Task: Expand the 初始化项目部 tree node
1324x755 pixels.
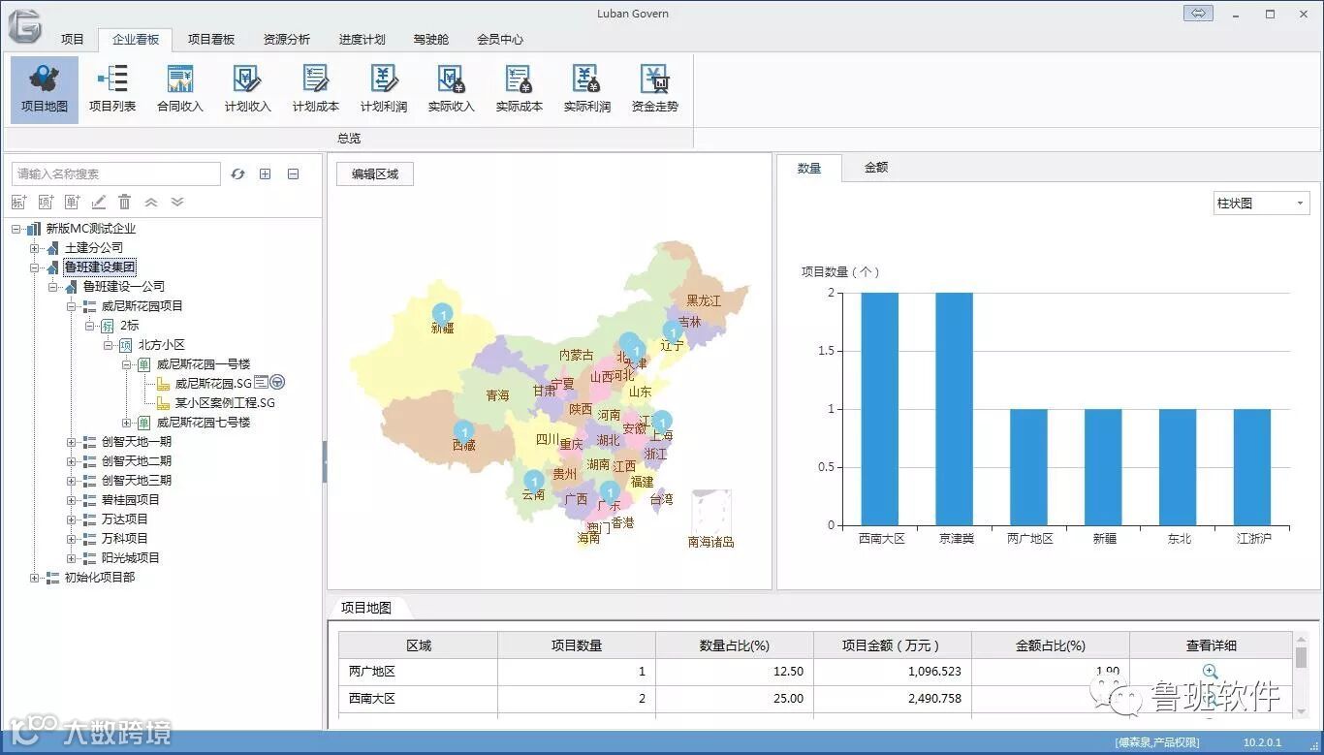Action: point(35,578)
